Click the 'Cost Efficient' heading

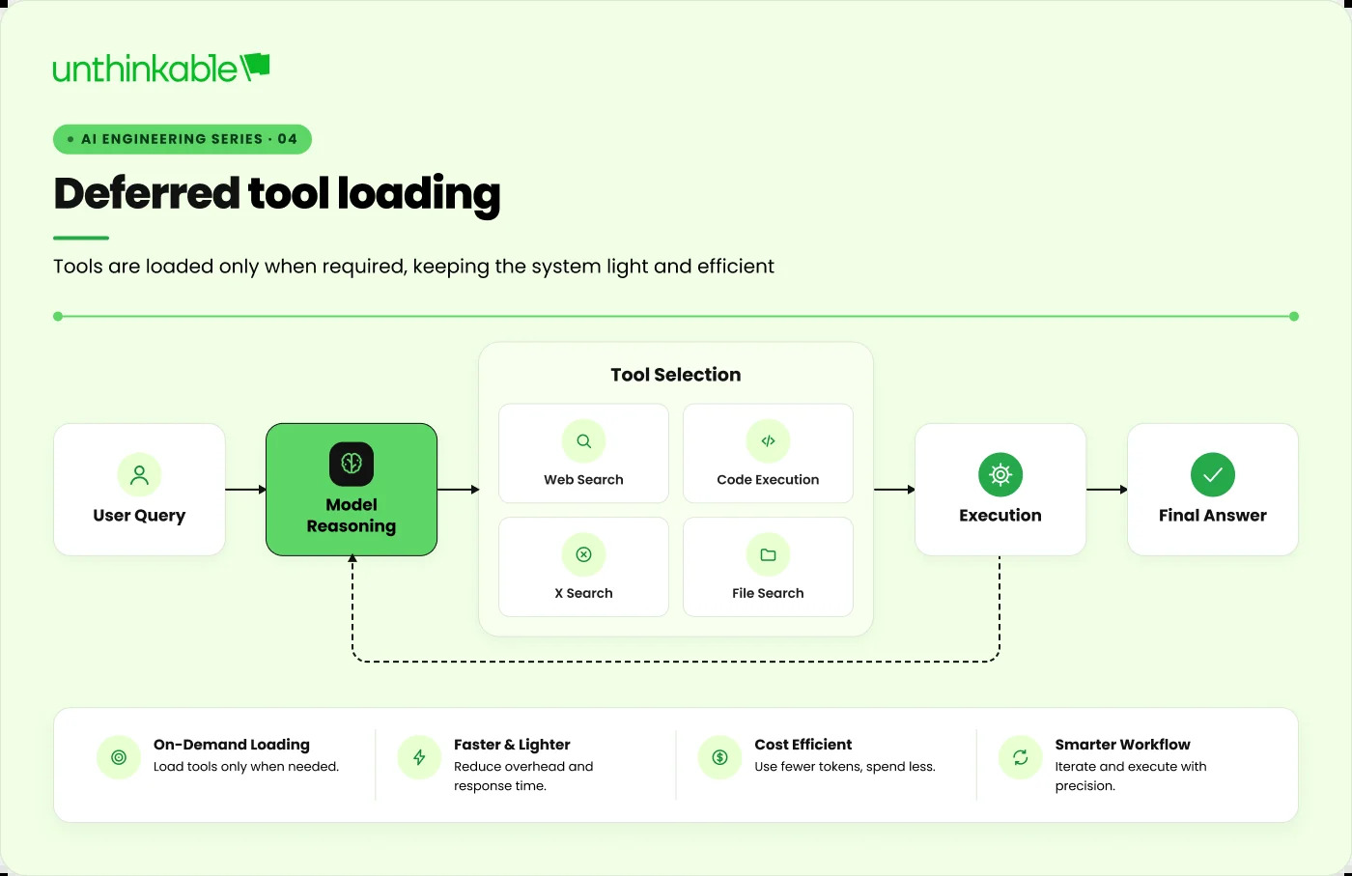803,745
